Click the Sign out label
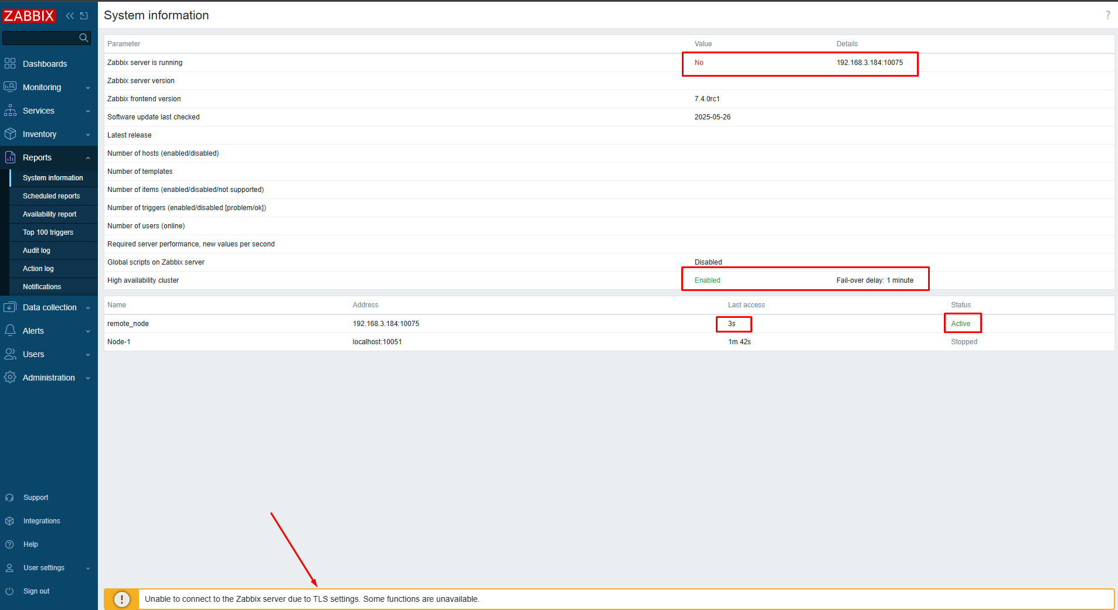The image size is (1118, 610). 36,591
